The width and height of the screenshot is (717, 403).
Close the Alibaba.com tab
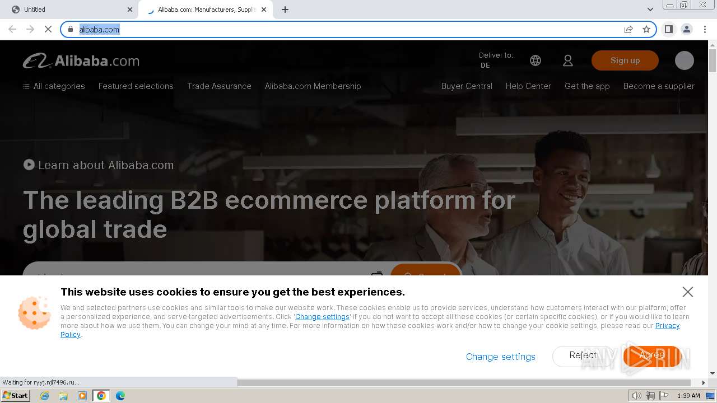[264, 10]
